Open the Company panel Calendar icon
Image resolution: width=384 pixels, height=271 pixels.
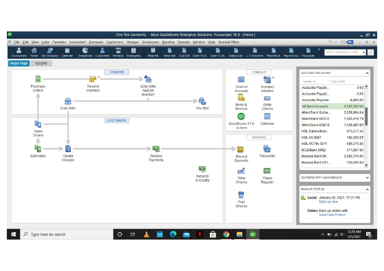267,117
